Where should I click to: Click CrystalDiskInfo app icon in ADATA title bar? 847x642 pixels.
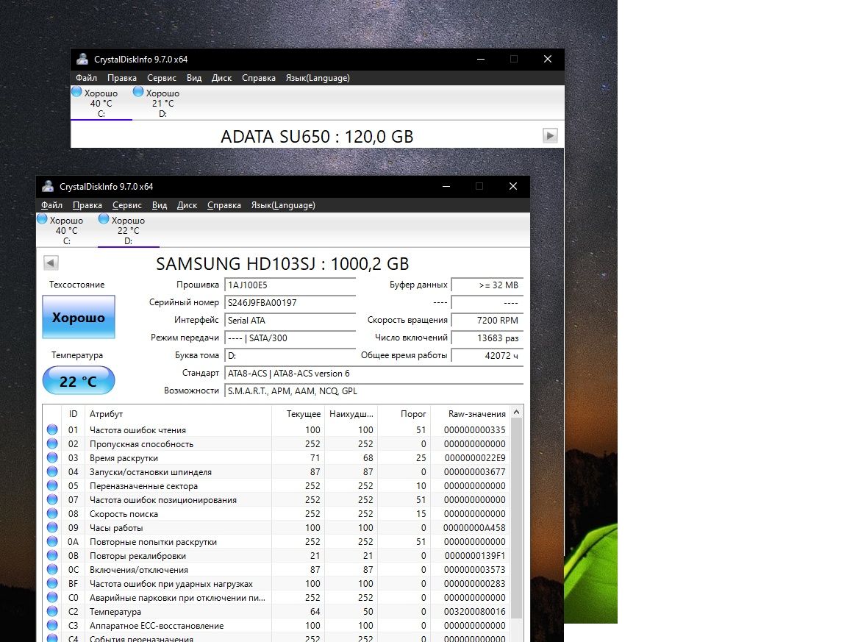click(82, 59)
